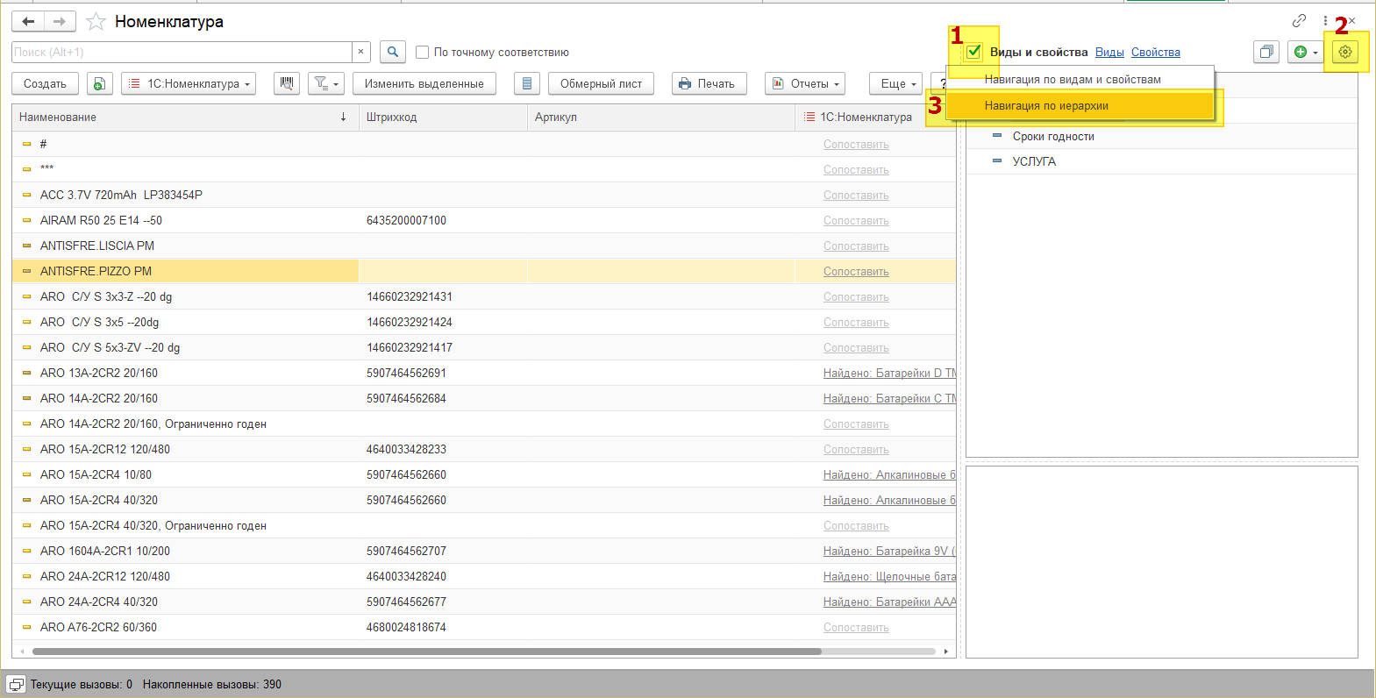Enable По точному соответствию checkbox
This screenshot has width=1376, height=698.
pyautogui.click(x=423, y=53)
